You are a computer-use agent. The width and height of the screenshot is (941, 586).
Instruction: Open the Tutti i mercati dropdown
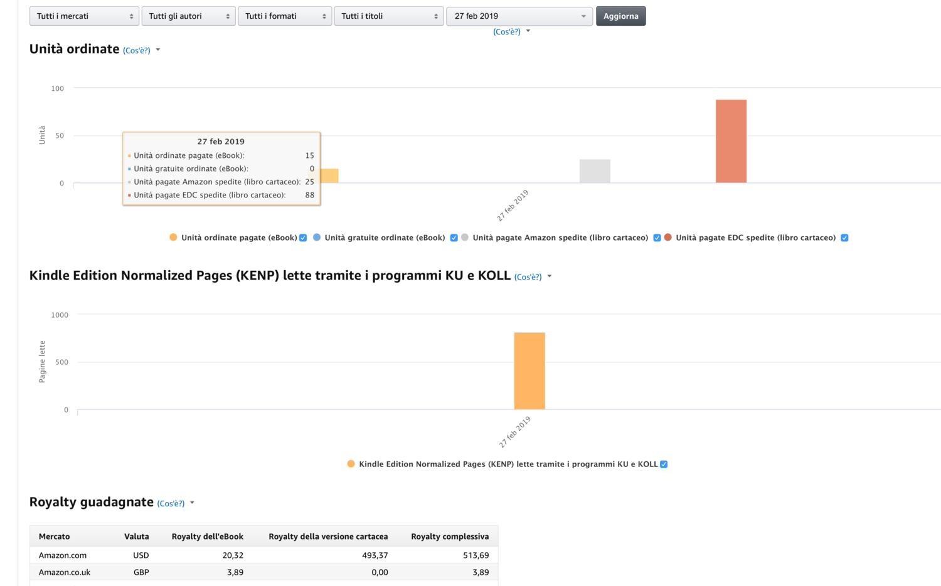coord(84,16)
